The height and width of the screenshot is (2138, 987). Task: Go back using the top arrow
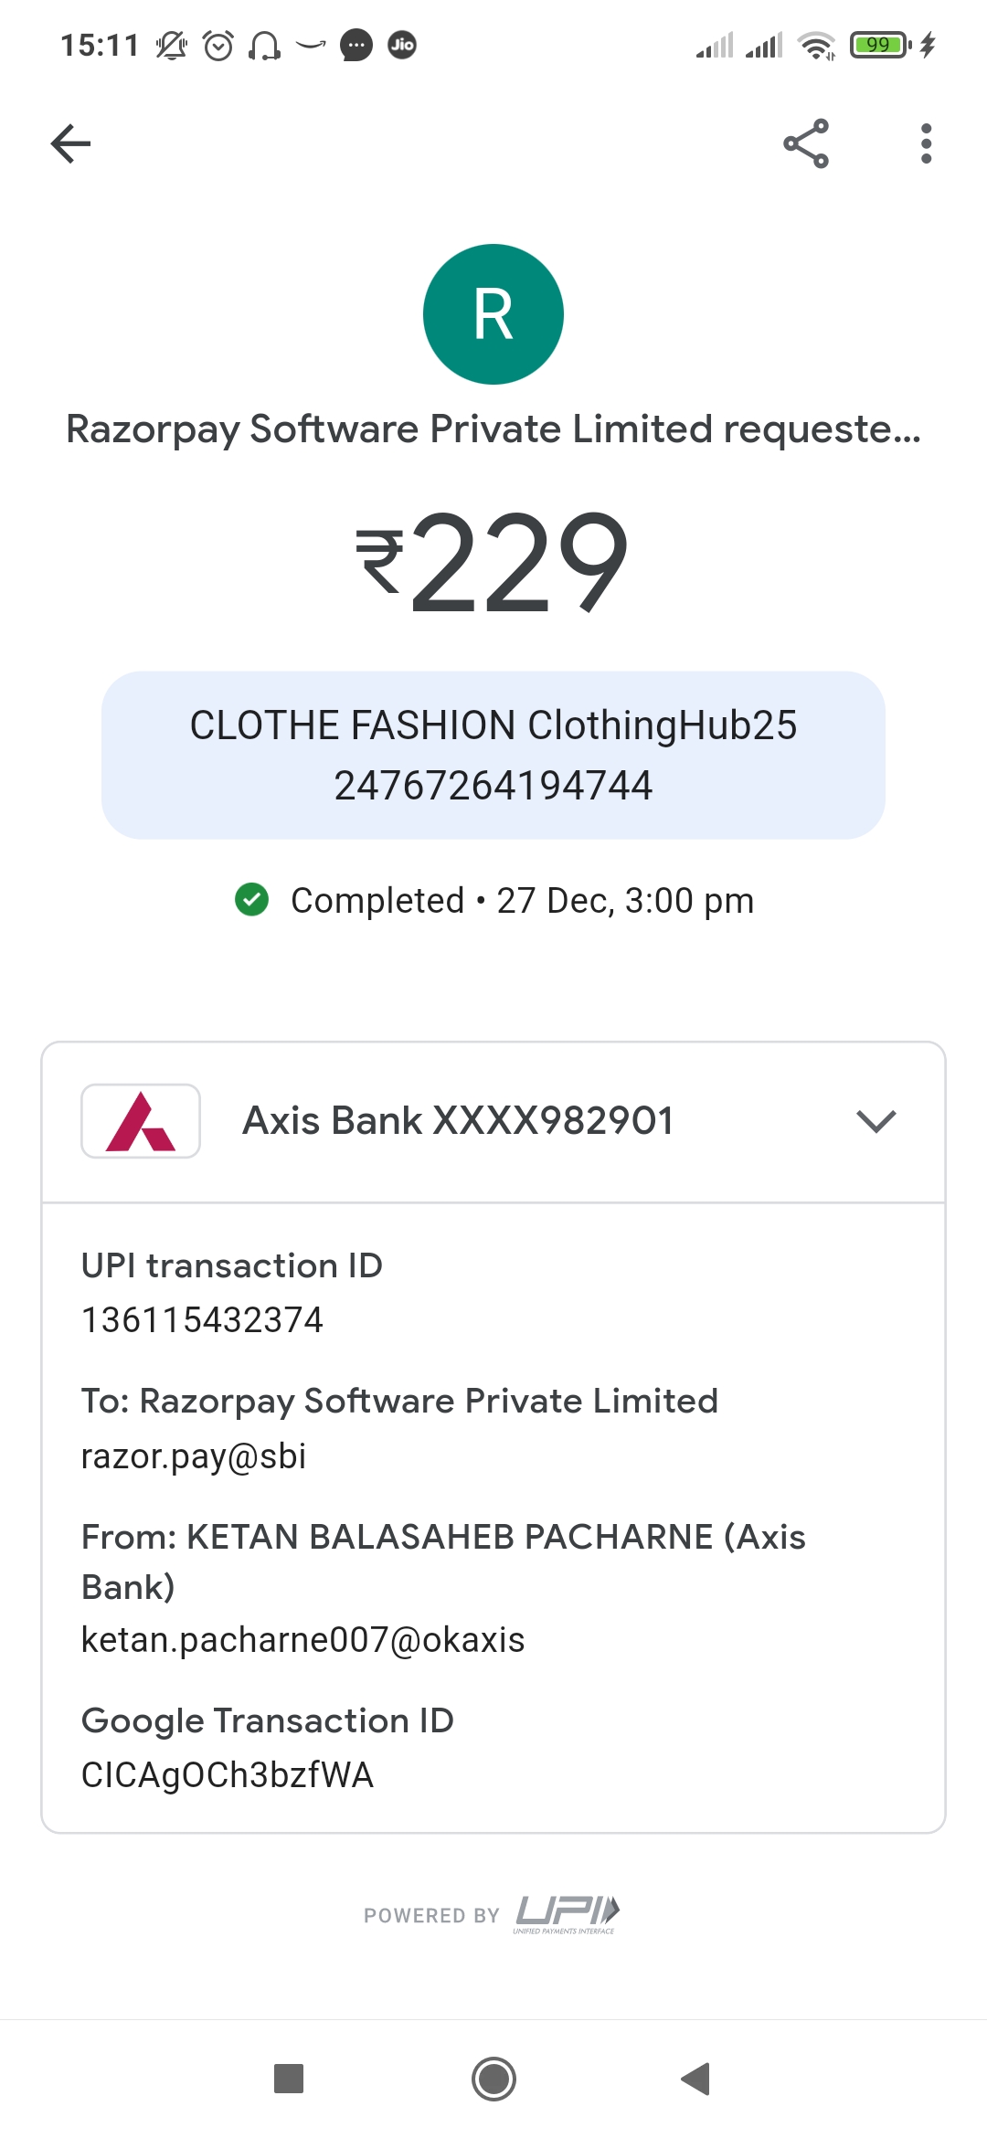[70, 143]
